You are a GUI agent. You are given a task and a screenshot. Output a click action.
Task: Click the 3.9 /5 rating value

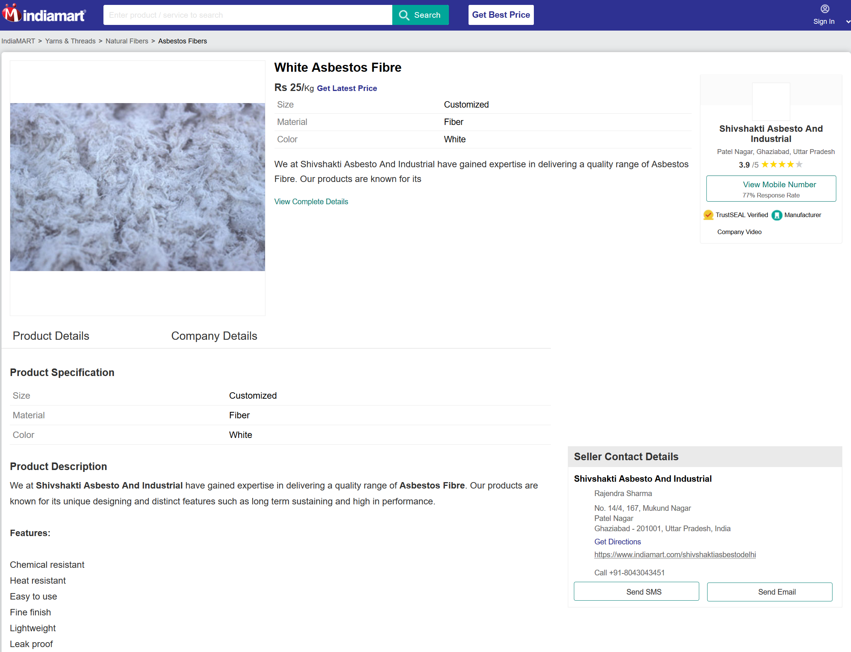[748, 165]
